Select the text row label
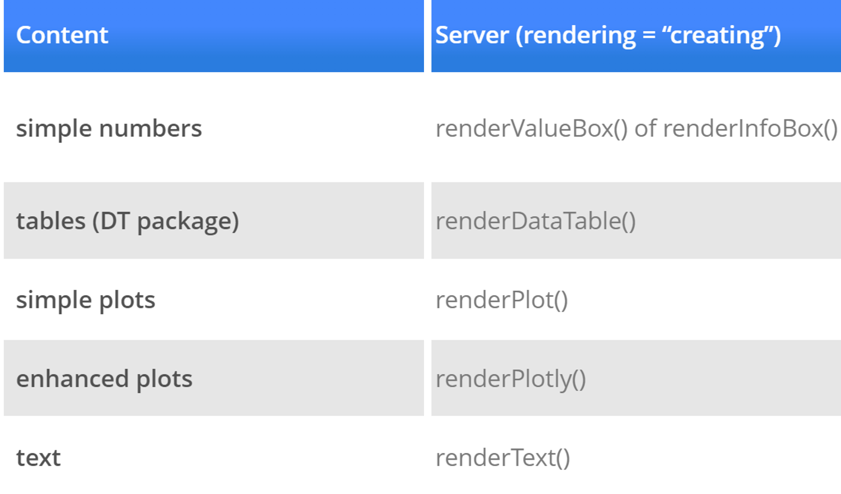The width and height of the screenshot is (841, 494). click(x=38, y=458)
